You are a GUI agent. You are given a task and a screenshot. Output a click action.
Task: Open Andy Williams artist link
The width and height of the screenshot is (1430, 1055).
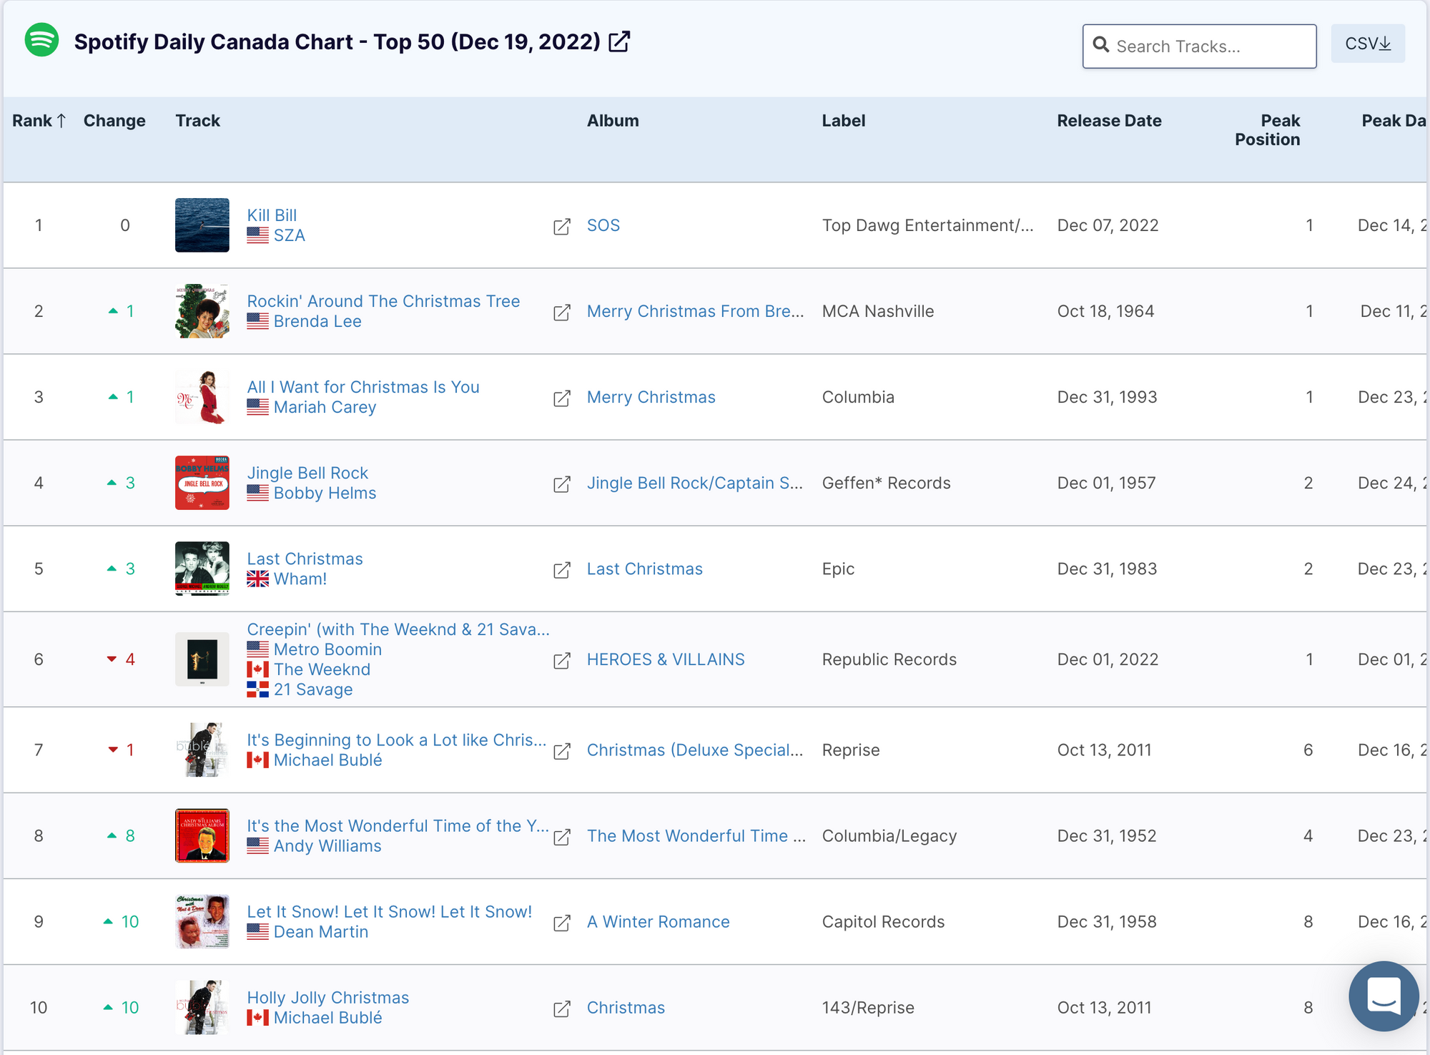[327, 845]
